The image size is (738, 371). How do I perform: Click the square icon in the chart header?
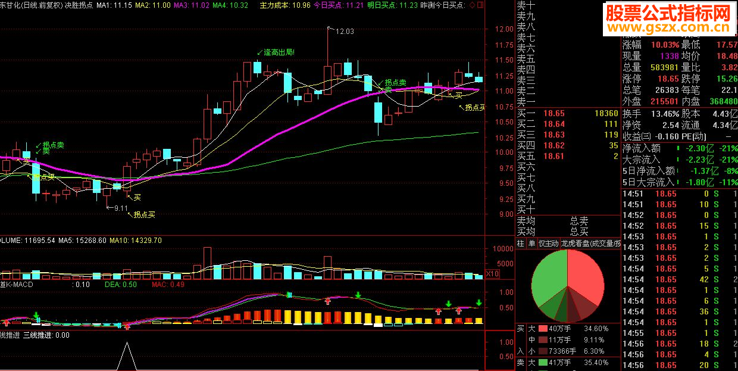coord(481,5)
